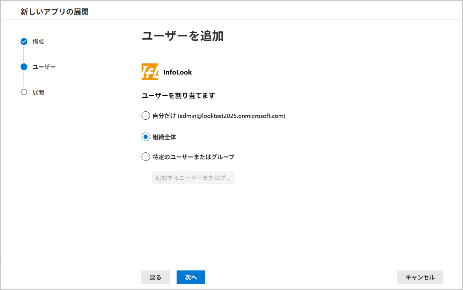463x290 pixels.
Task: Click the empty circle icon for 展開 step
Action: [24, 92]
